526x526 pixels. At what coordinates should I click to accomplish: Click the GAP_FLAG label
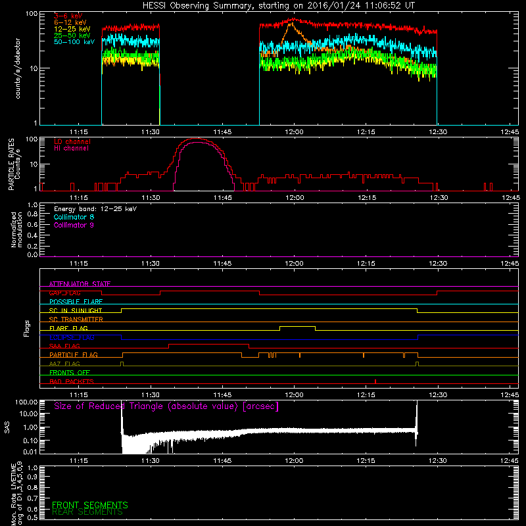pyautogui.click(x=64, y=293)
